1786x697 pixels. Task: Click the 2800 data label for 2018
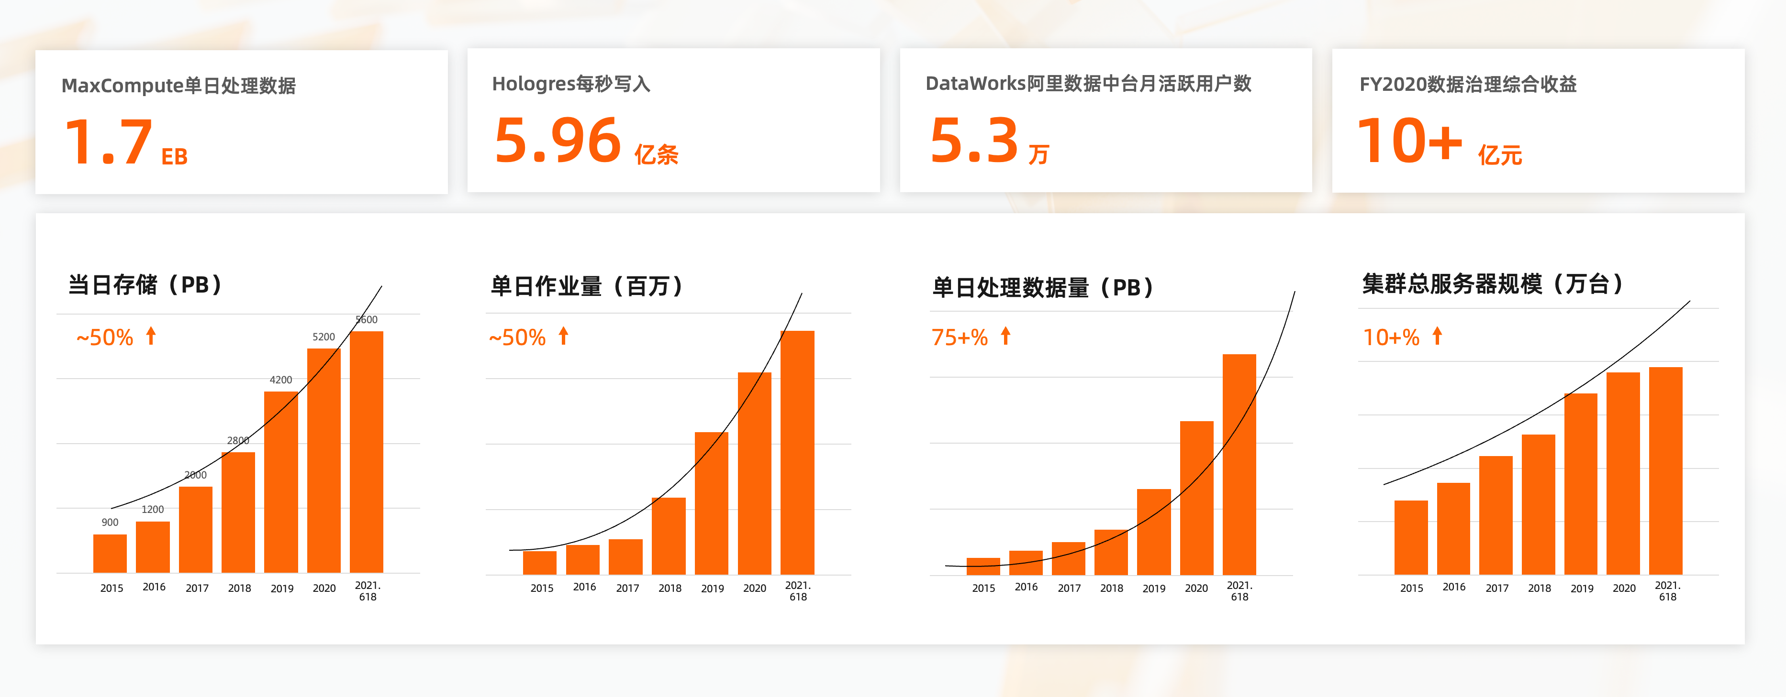click(x=238, y=441)
